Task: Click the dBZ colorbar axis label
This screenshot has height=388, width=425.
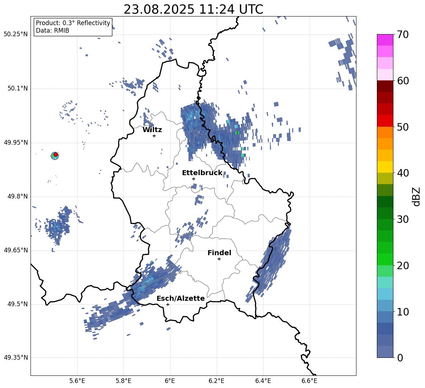Action: (417, 196)
